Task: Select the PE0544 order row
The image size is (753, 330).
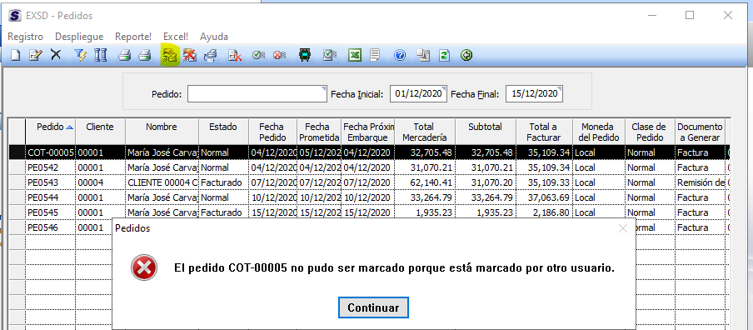Action: click(x=369, y=197)
